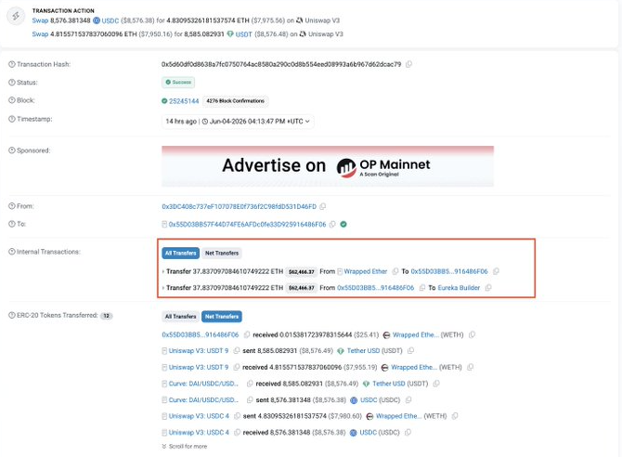Copy the Eureka Builder address
Screen dimensions: 622x457
click(488, 288)
